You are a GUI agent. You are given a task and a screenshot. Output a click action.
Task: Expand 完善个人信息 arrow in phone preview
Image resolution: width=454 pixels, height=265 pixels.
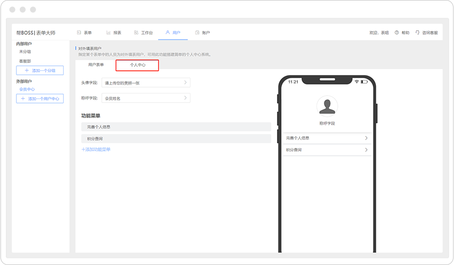point(366,138)
